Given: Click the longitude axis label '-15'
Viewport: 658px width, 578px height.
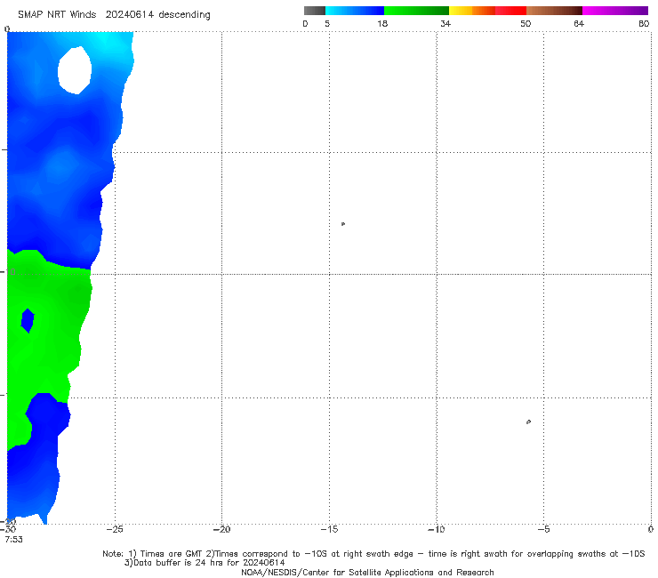Looking at the screenshot, I should (329, 529).
